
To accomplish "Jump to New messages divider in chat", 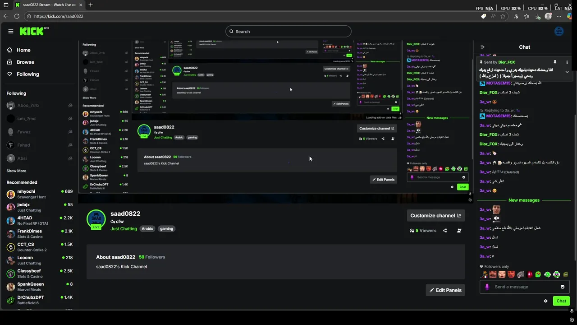I will (x=524, y=200).
